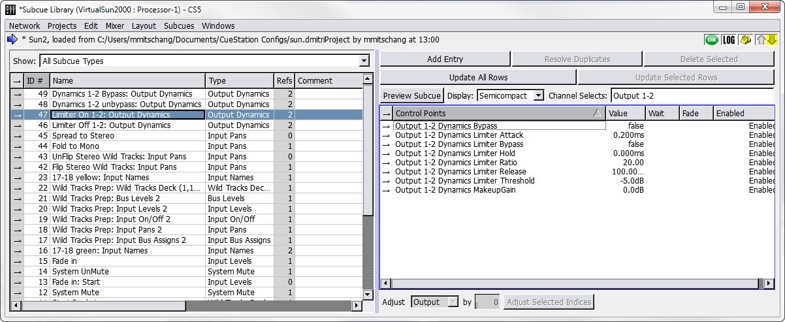Click the Update All Rows button
The width and height of the screenshot is (785, 322).
click(x=478, y=77)
